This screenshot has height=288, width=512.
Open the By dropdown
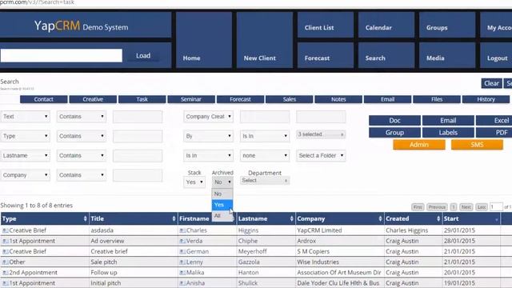point(208,136)
